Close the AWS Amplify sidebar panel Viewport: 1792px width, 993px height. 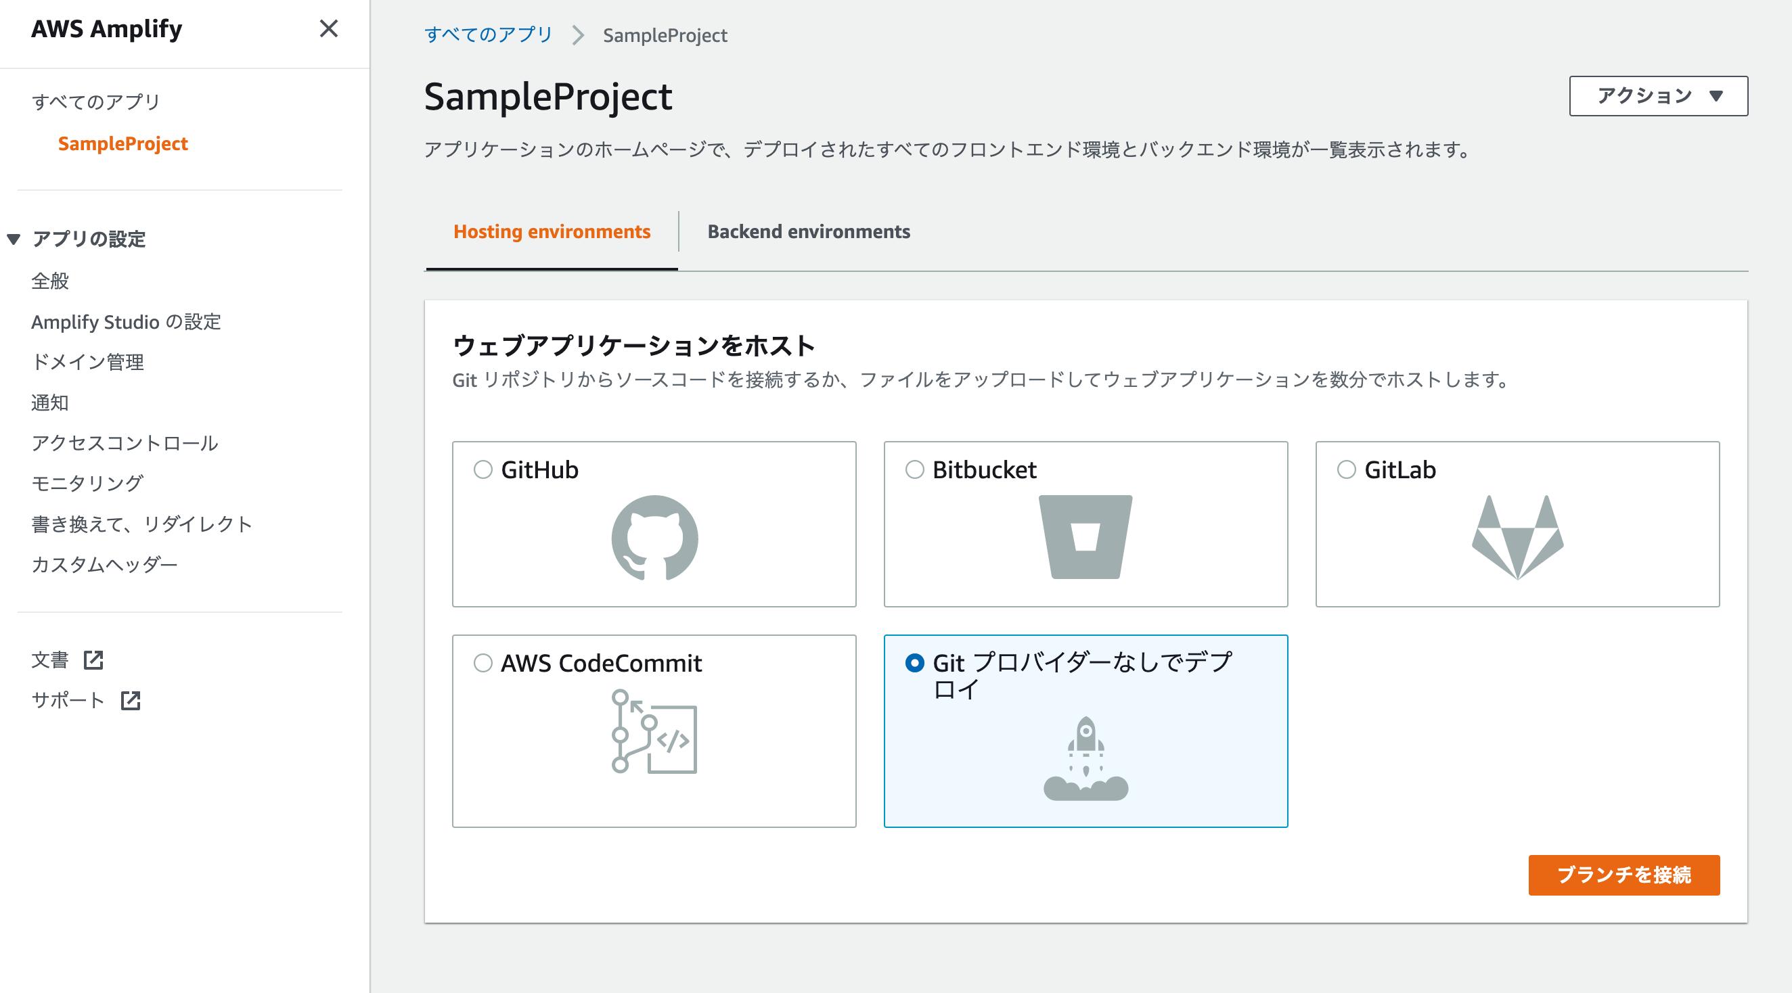[328, 28]
